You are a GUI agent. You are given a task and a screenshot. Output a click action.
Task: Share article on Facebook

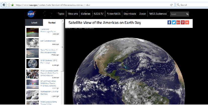click(x=169, y=22)
